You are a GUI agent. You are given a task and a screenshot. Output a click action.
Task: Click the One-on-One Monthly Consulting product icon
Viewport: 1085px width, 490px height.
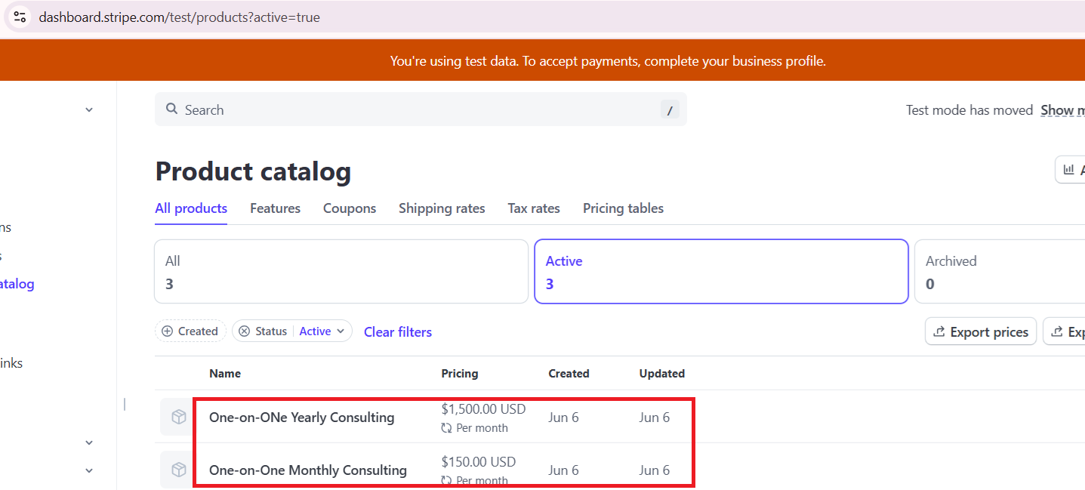click(178, 470)
